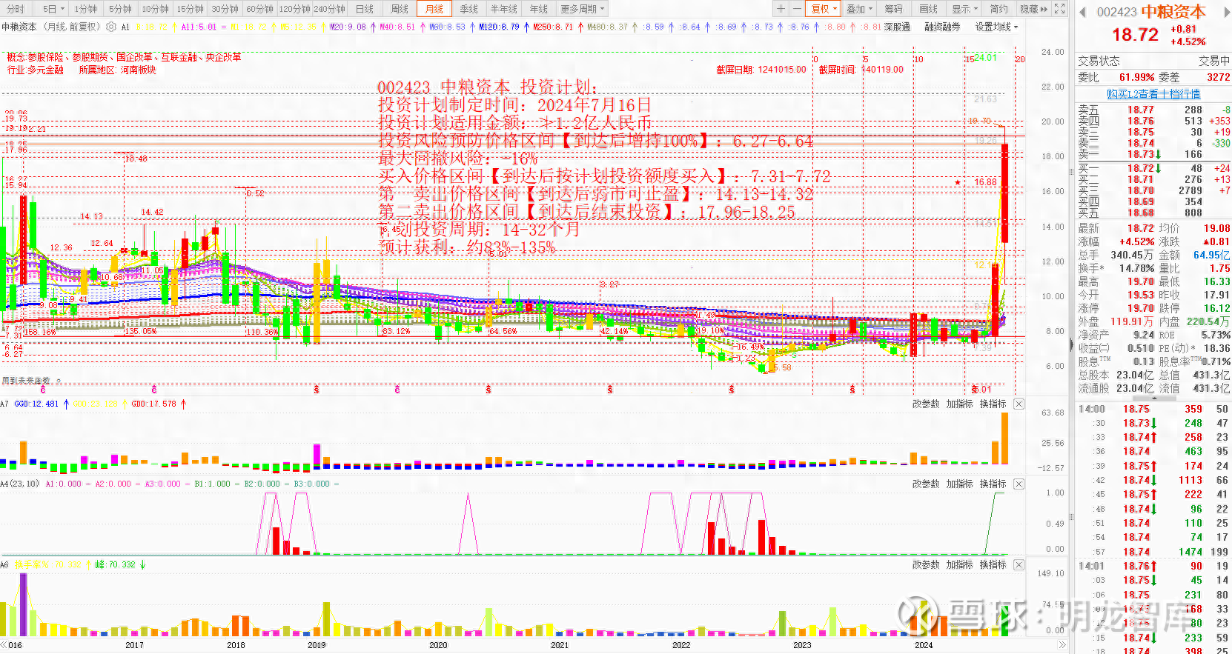The image size is (1232, 654).
Task: Expand the 更多周期 dropdown
Action: (x=583, y=9)
